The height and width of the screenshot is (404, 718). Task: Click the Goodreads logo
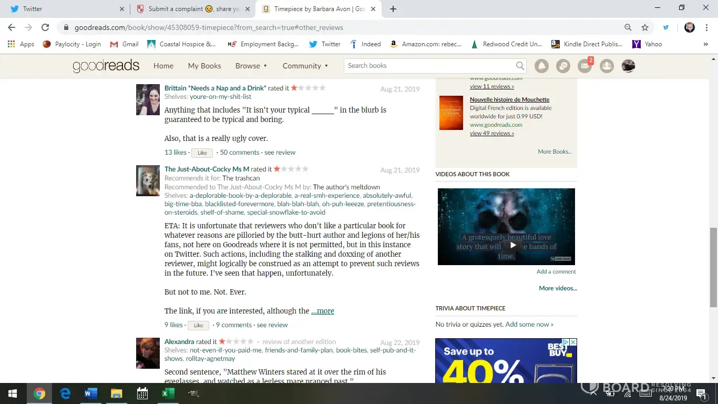pos(106,66)
